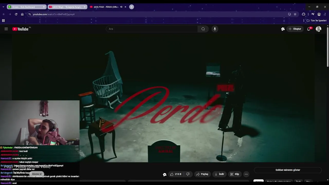The width and height of the screenshot is (329, 185).
Task: Open Chrome profile avatar in toolbar
Action: [319, 14]
